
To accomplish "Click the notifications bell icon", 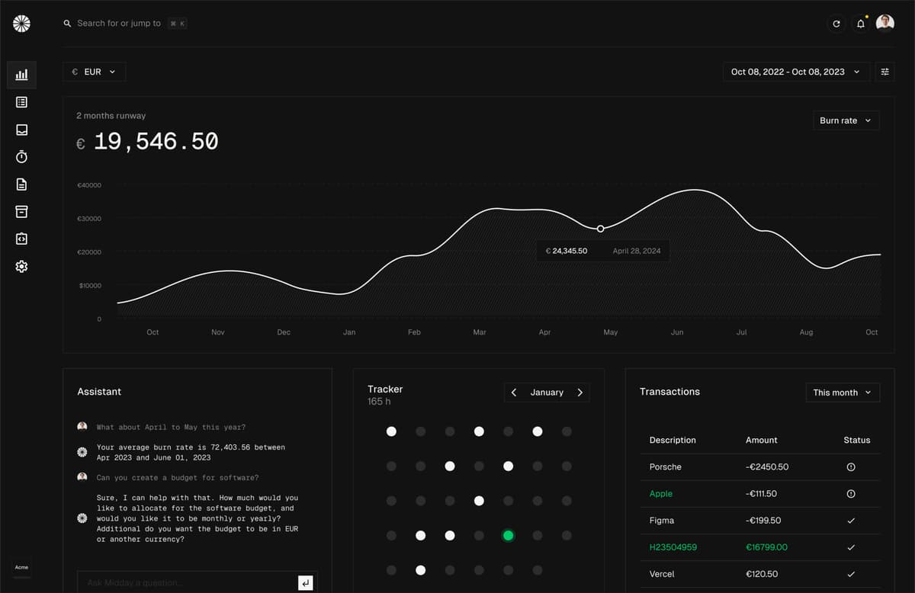I will (861, 24).
